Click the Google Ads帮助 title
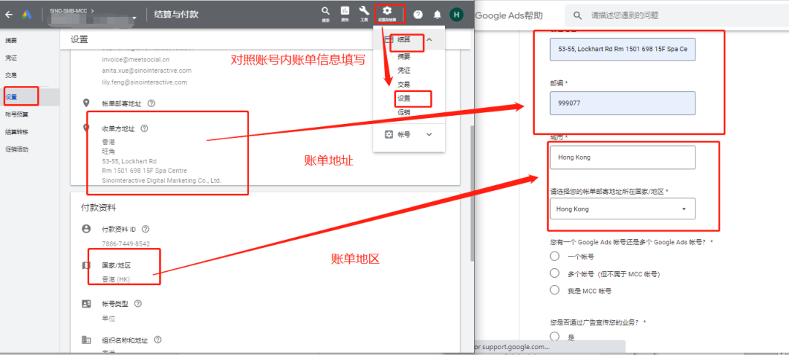Viewport: 789px width, 355px height. coord(508,15)
